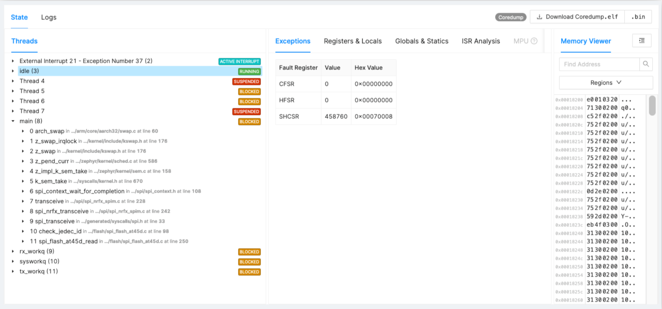Expand the External Interrupt 21 thread
Viewport: 662px width, 309px height.
pyautogui.click(x=13, y=61)
